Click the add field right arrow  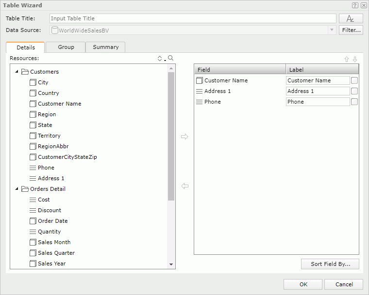pyautogui.click(x=184, y=137)
